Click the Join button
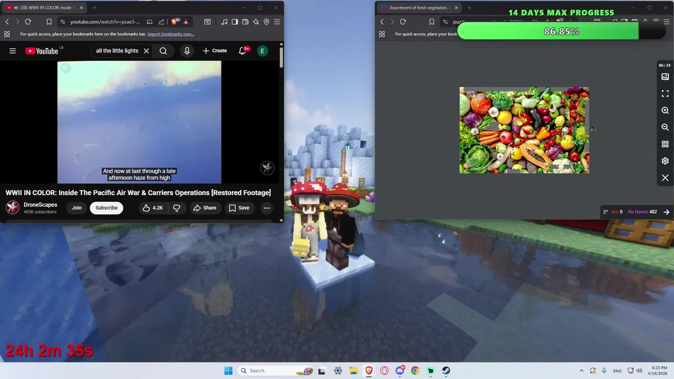Image resolution: width=674 pixels, height=379 pixels. click(x=77, y=208)
